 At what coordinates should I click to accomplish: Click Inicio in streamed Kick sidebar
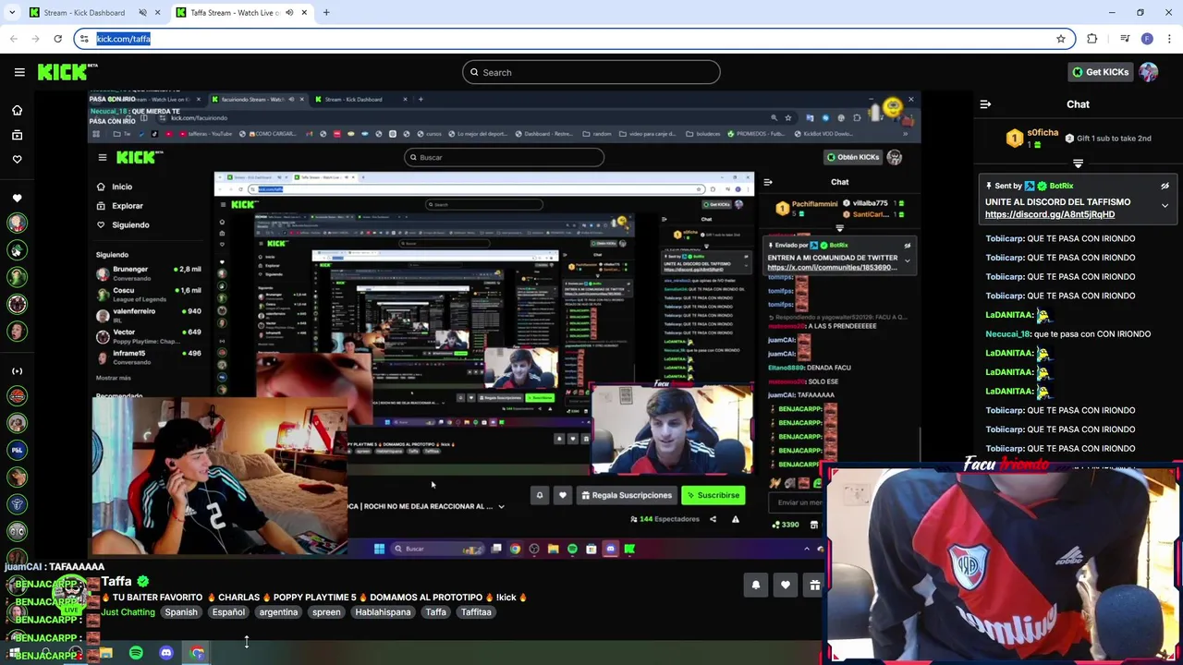[x=122, y=187]
